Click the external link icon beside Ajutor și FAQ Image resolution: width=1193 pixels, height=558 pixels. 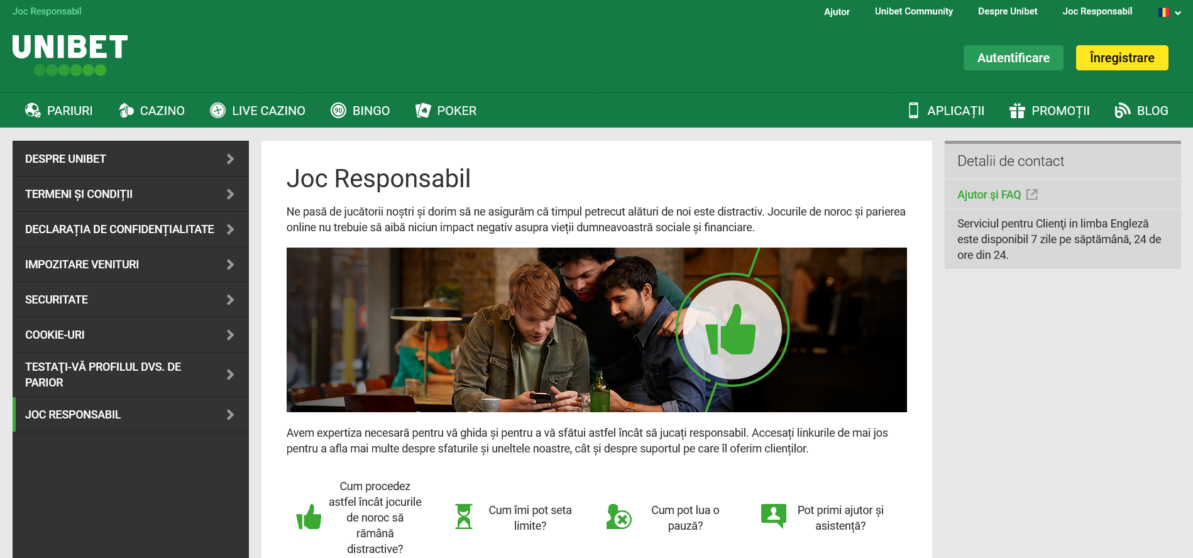(x=1032, y=195)
